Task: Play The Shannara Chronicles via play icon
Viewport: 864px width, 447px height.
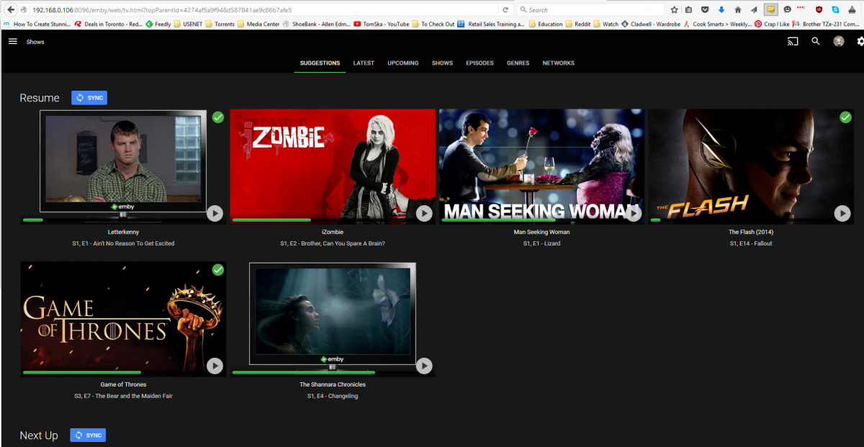Action: pyautogui.click(x=424, y=366)
